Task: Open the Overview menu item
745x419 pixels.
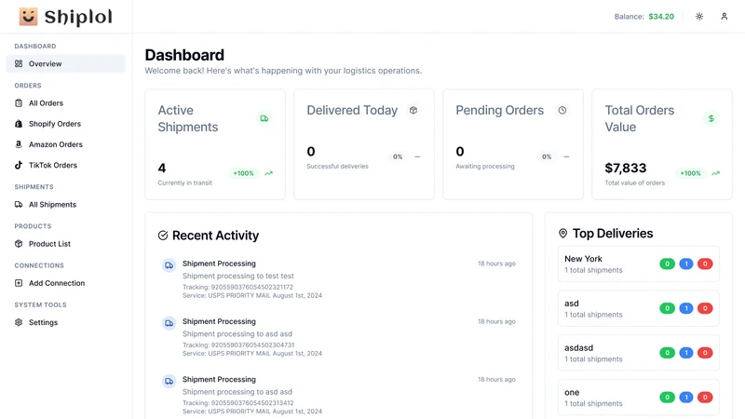Action: pos(66,63)
